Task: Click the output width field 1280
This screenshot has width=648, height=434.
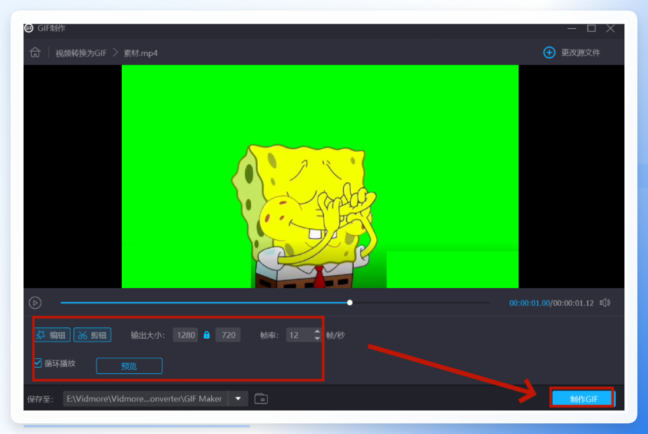Action: (x=185, y=335)
